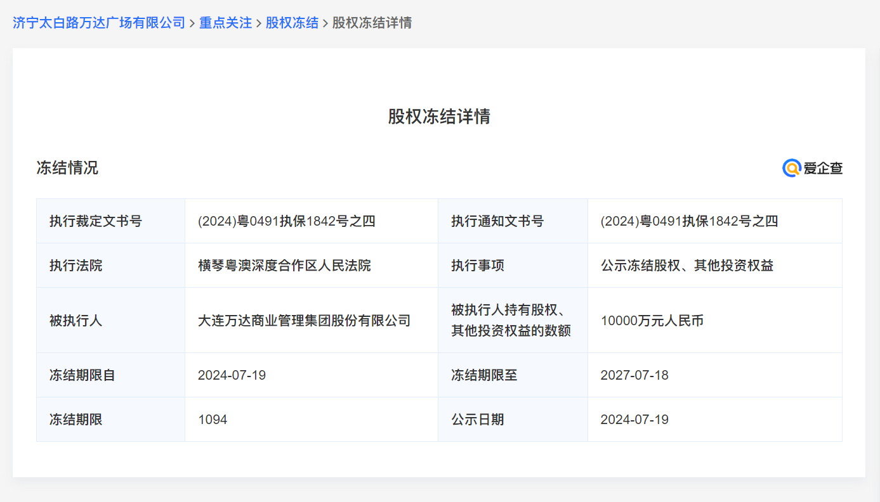The width and height of the screenshot is (880, 502).
Task: Select court name 横琴粤澳深度合作区人民法院
Action: (284, 266)
